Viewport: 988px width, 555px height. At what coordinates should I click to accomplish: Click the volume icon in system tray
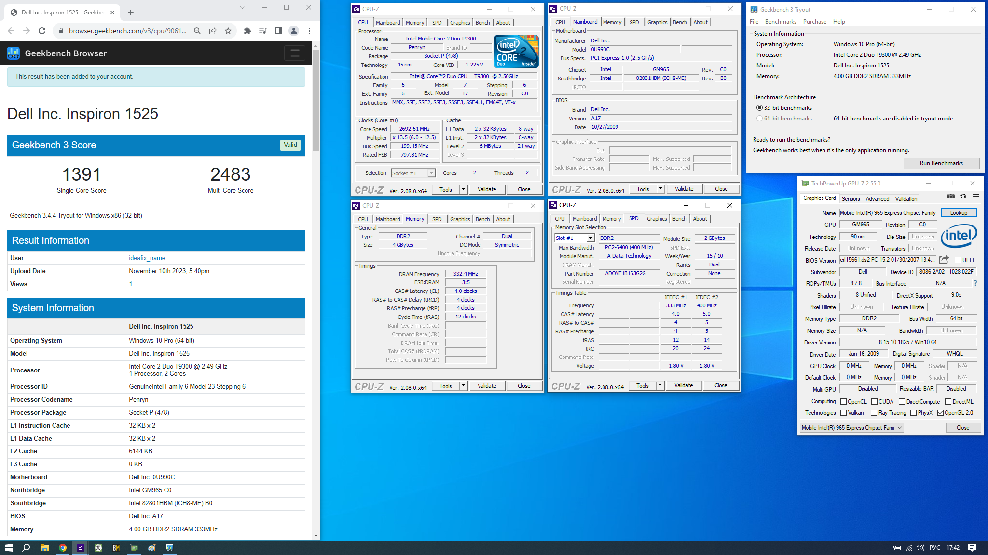click(x=920, y=548)
